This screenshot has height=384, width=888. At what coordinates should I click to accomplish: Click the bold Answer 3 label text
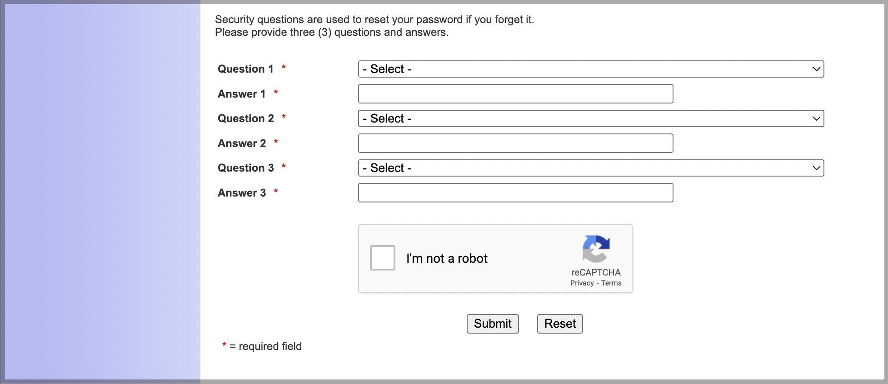click(241, 193)
